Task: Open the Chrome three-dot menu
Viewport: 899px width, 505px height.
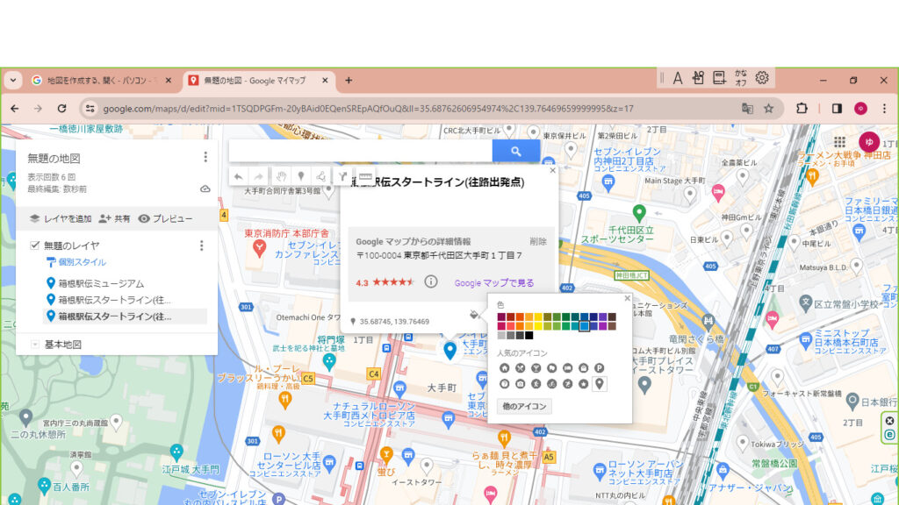Action: coord(884,108)
